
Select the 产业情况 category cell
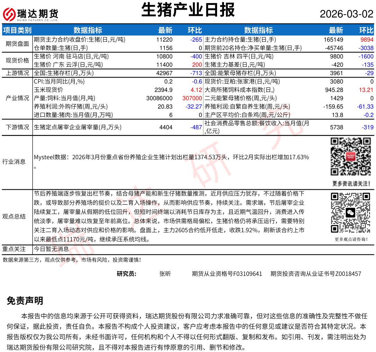click(x=17, y=98)
